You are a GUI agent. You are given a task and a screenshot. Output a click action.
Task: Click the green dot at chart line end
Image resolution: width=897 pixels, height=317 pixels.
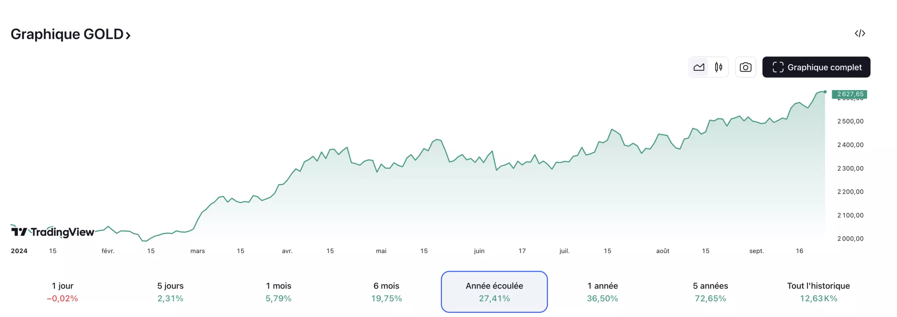point(825,92)
